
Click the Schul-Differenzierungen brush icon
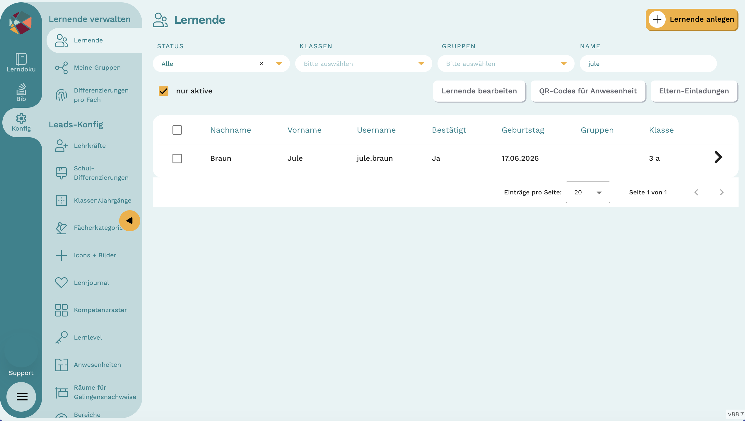coord(61,173)
